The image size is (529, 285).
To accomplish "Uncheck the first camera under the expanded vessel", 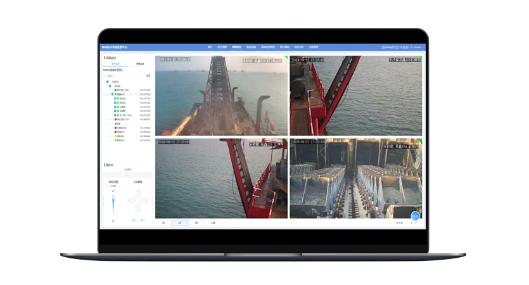I will (x=115, y=99).
